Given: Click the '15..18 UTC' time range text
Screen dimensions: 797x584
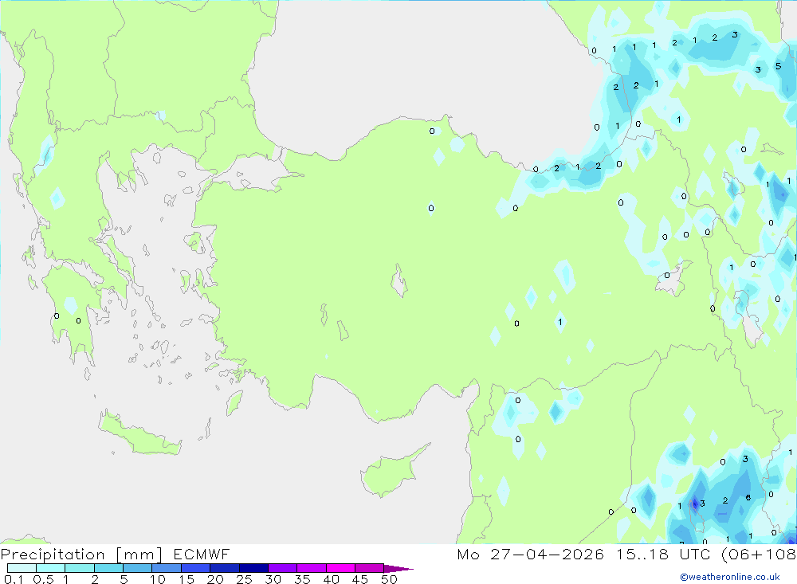Looking at the screenshot, I should (x=663, y=554).
